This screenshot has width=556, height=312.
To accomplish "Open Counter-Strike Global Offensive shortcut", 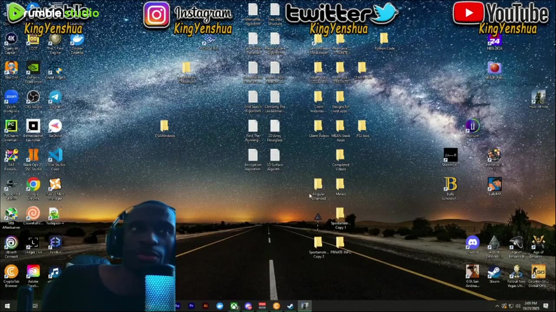I will point(538,276).
